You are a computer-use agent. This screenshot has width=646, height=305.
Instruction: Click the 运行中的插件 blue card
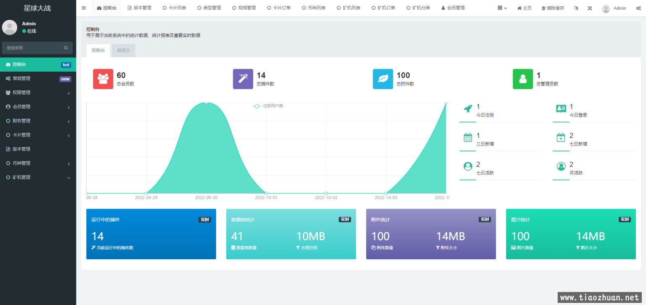click(x=151, y=234)
